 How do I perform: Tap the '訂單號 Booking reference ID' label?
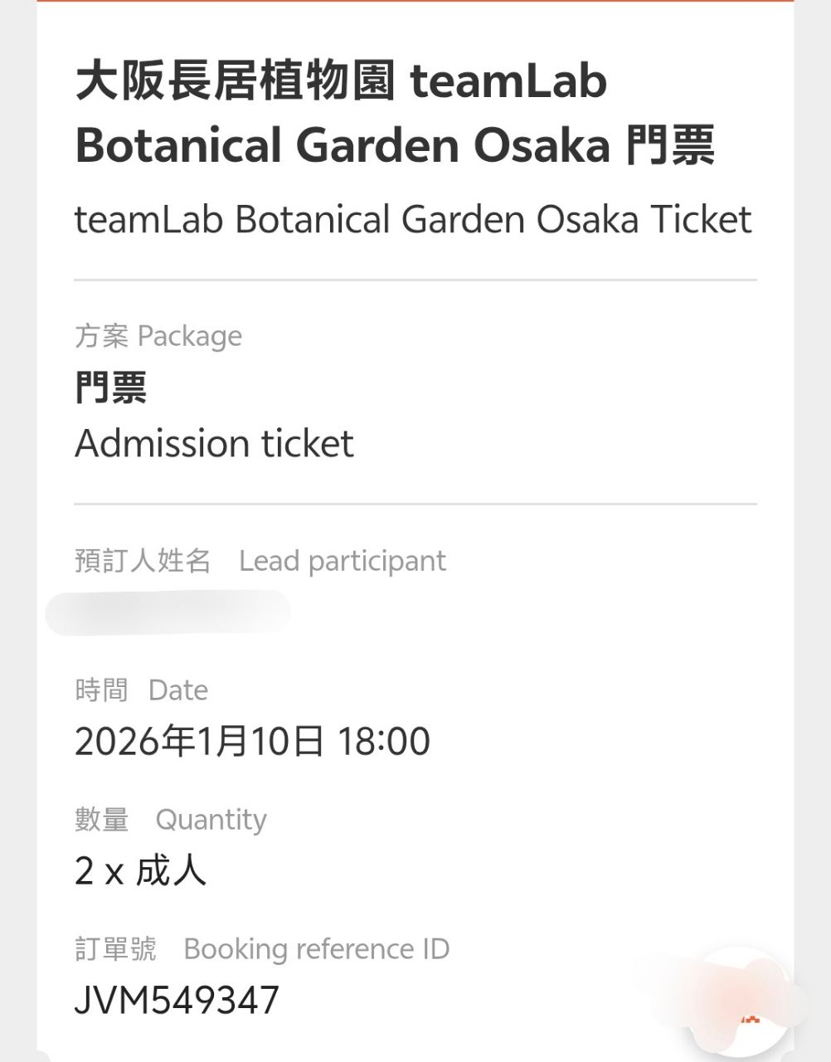coord(261,949)
